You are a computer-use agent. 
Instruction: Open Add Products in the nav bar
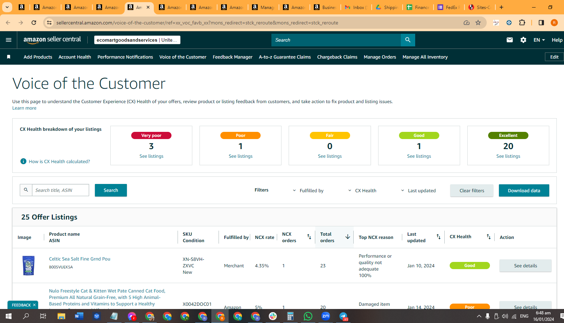38,57
